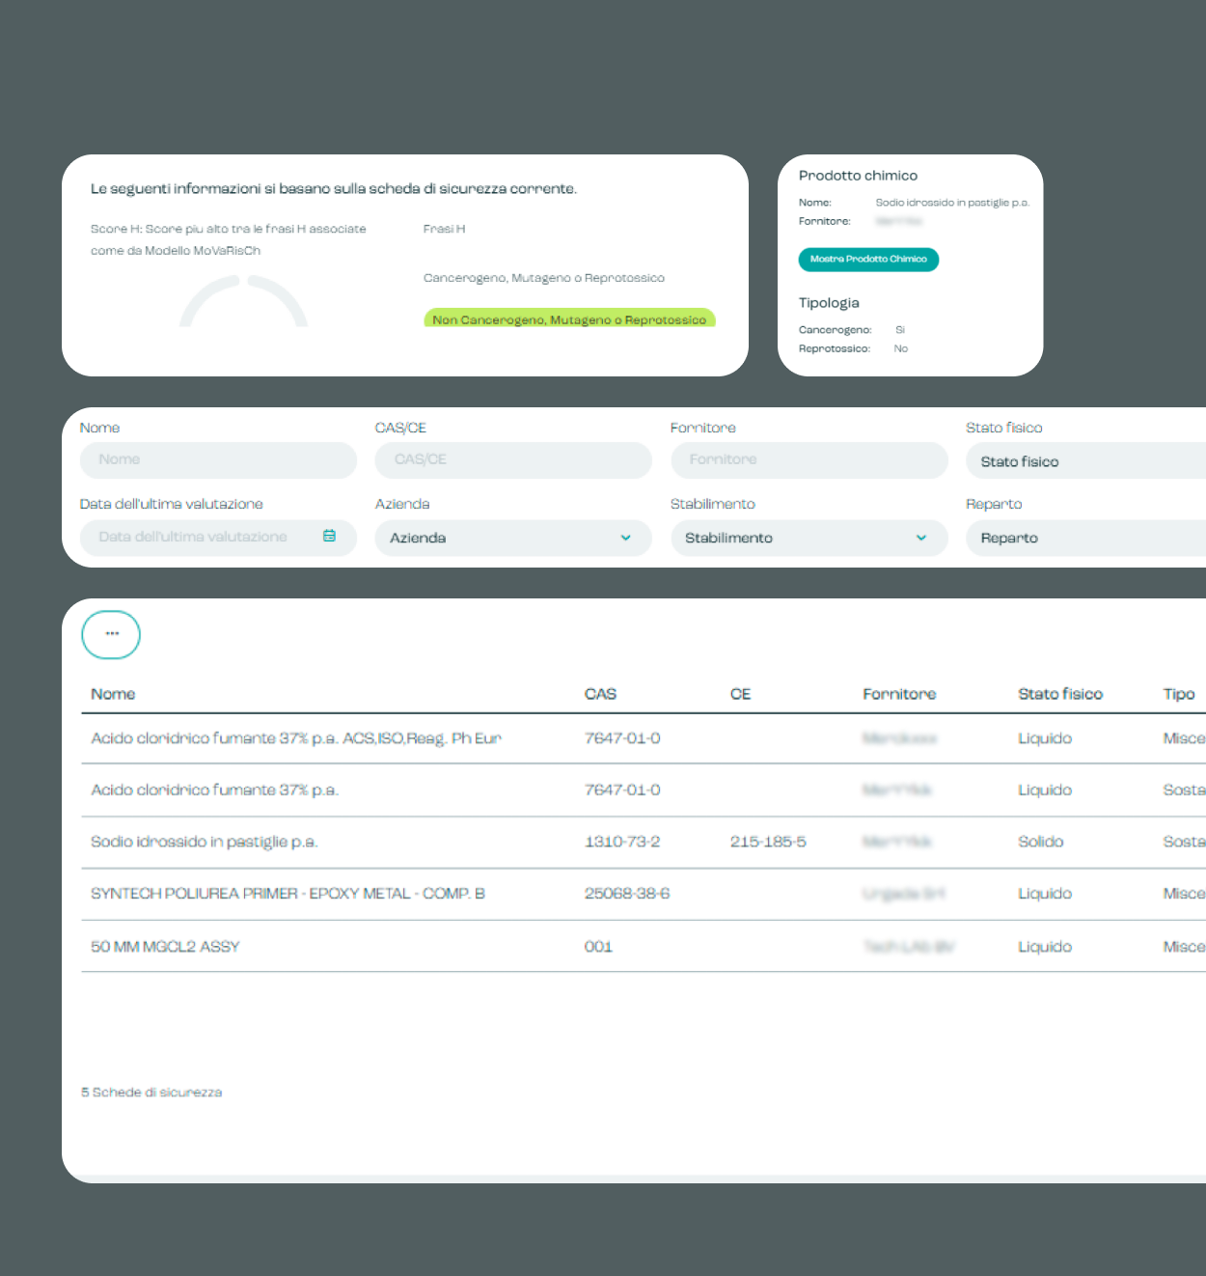
Task: Click CE value 215-185-5
Action: point(768,842)
